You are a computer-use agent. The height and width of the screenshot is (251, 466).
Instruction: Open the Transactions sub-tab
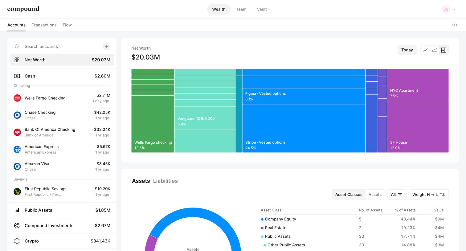tap(44, 25)
